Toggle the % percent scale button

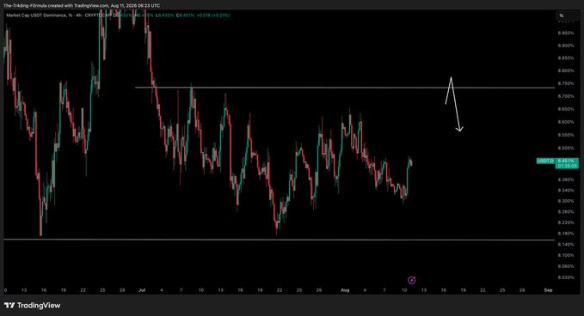coord(568,15)
